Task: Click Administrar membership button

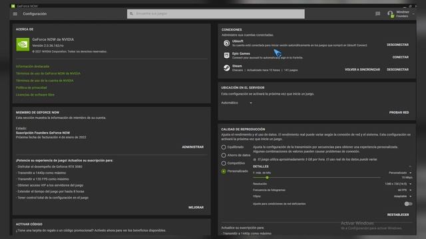Action: [x=192, y=147]
